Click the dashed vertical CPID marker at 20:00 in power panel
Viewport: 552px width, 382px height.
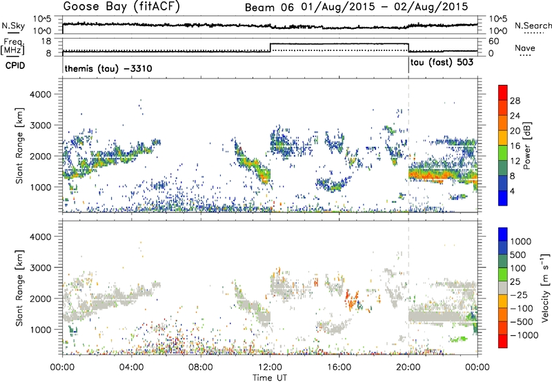[x=408, y=145]
